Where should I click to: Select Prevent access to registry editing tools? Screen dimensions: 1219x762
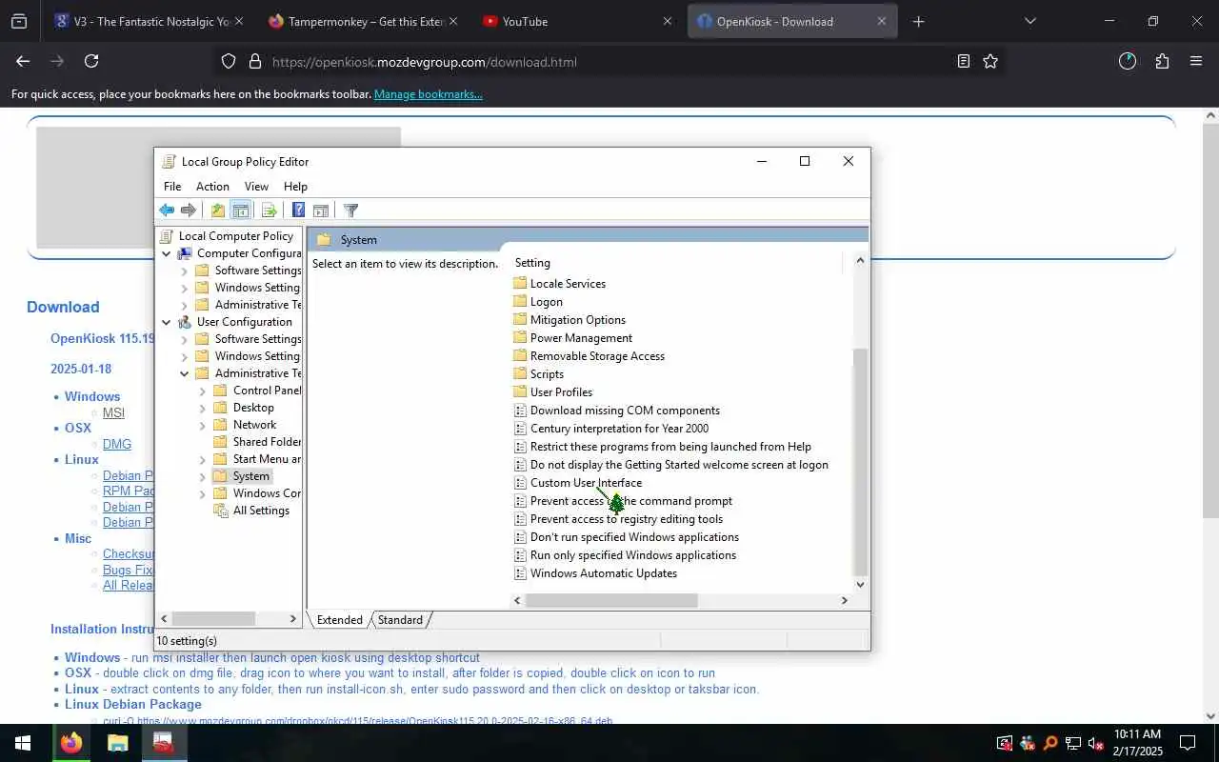[626, 519]
